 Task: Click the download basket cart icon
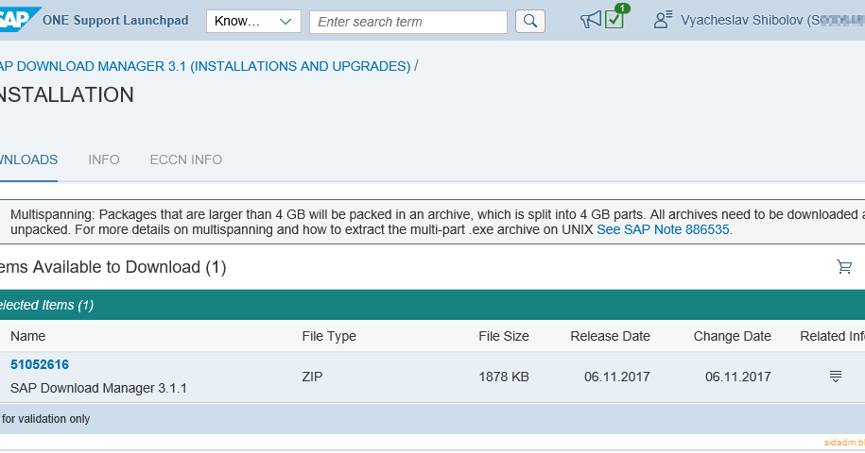(844, 267)
